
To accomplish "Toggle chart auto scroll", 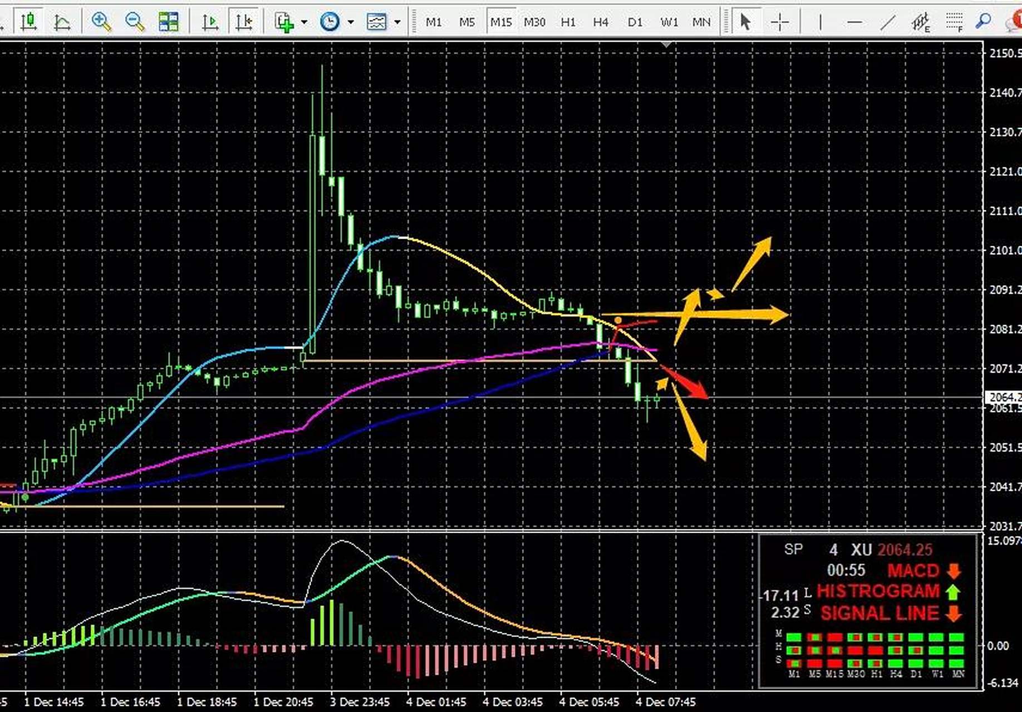I will 210,22.
